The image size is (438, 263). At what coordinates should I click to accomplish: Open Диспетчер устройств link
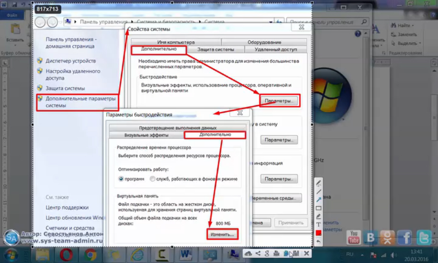point(71,61)
